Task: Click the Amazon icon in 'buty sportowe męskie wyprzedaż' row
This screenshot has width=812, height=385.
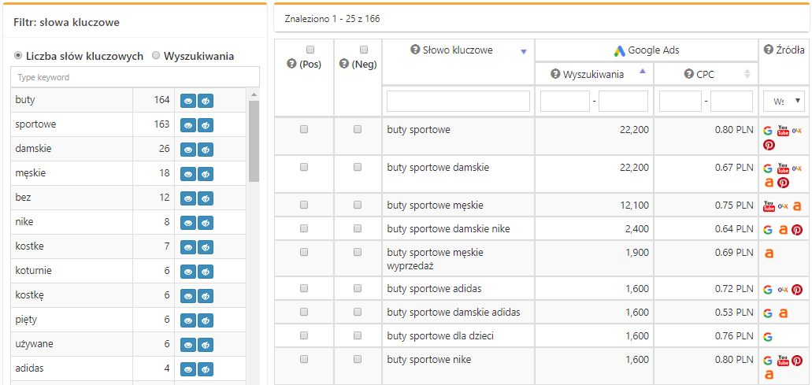Action: tap(769, 254)
